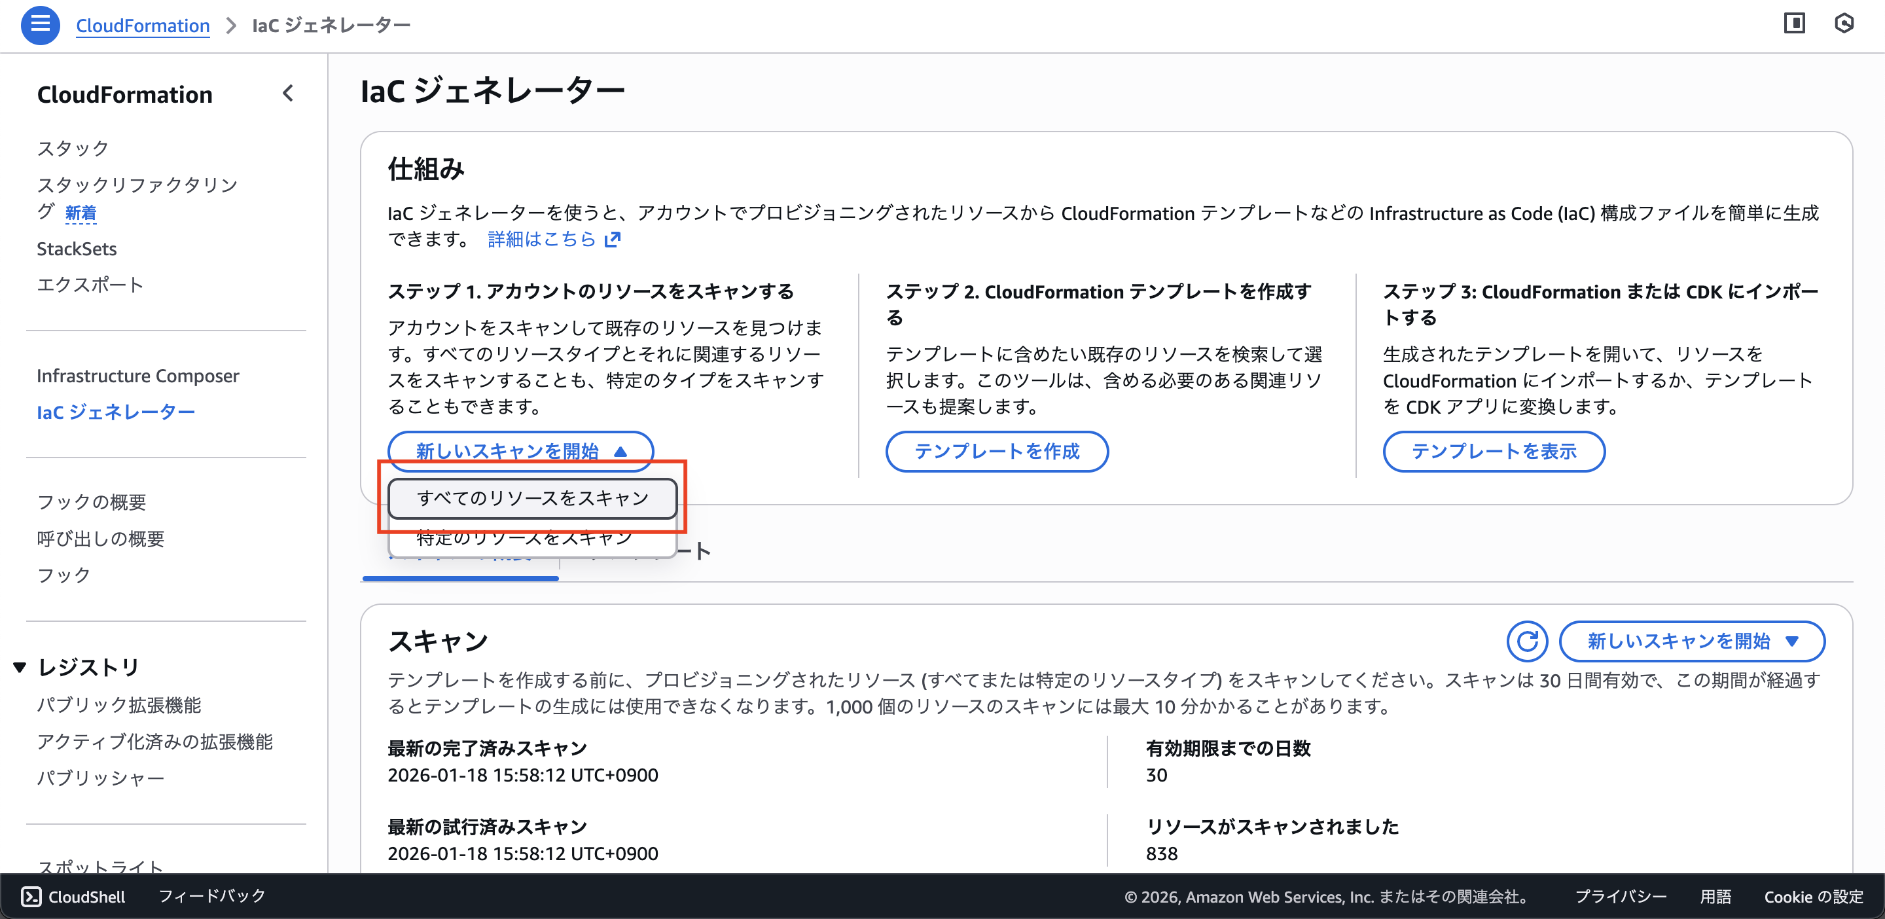Click CloudFormation breadcrumb link
The height and width of the screenshot is (919, 1885).
(143, 26)
